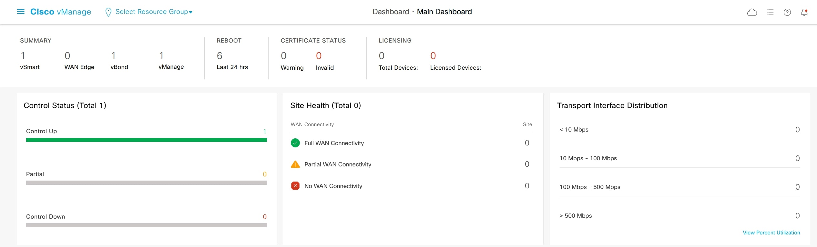Click the Certificate Invalid count
The image size is (817, 247).
click(319, 56)
